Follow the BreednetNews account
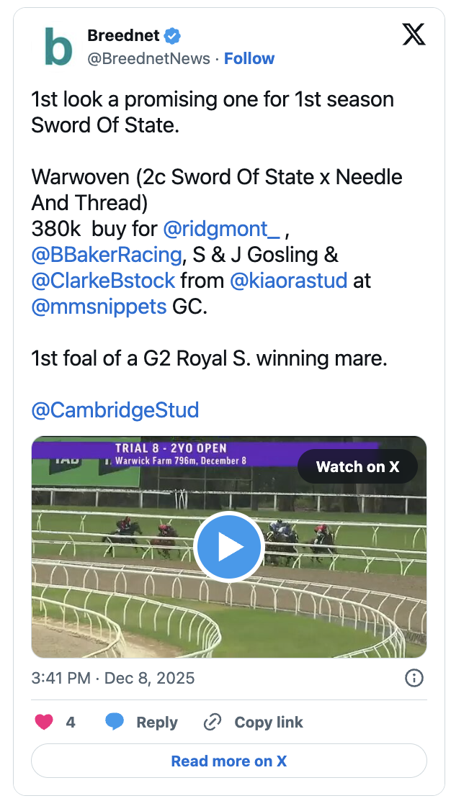Image resolution: width=451 pixels, height=806 pixels. click(249, 58)
